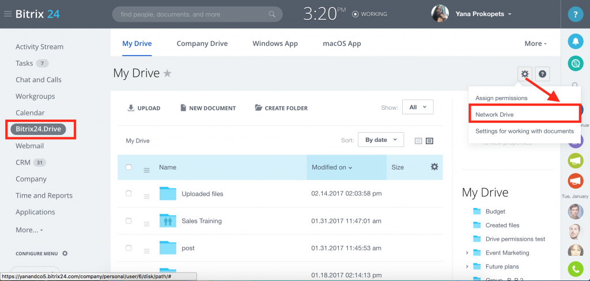Expand the Event Marketing folder tree node
The image size is (590, 281).
467,253
